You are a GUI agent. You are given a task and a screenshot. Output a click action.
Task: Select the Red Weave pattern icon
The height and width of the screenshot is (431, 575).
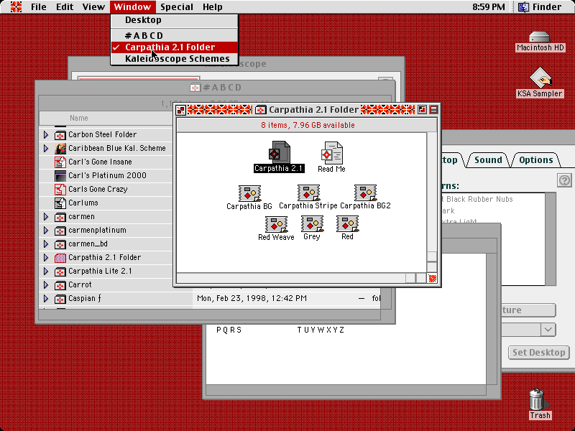pos(276,224)
